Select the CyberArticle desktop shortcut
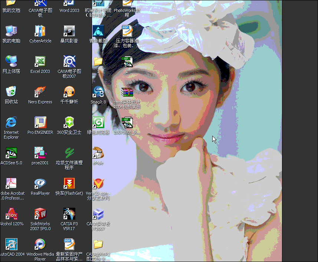 coord(40,31)
